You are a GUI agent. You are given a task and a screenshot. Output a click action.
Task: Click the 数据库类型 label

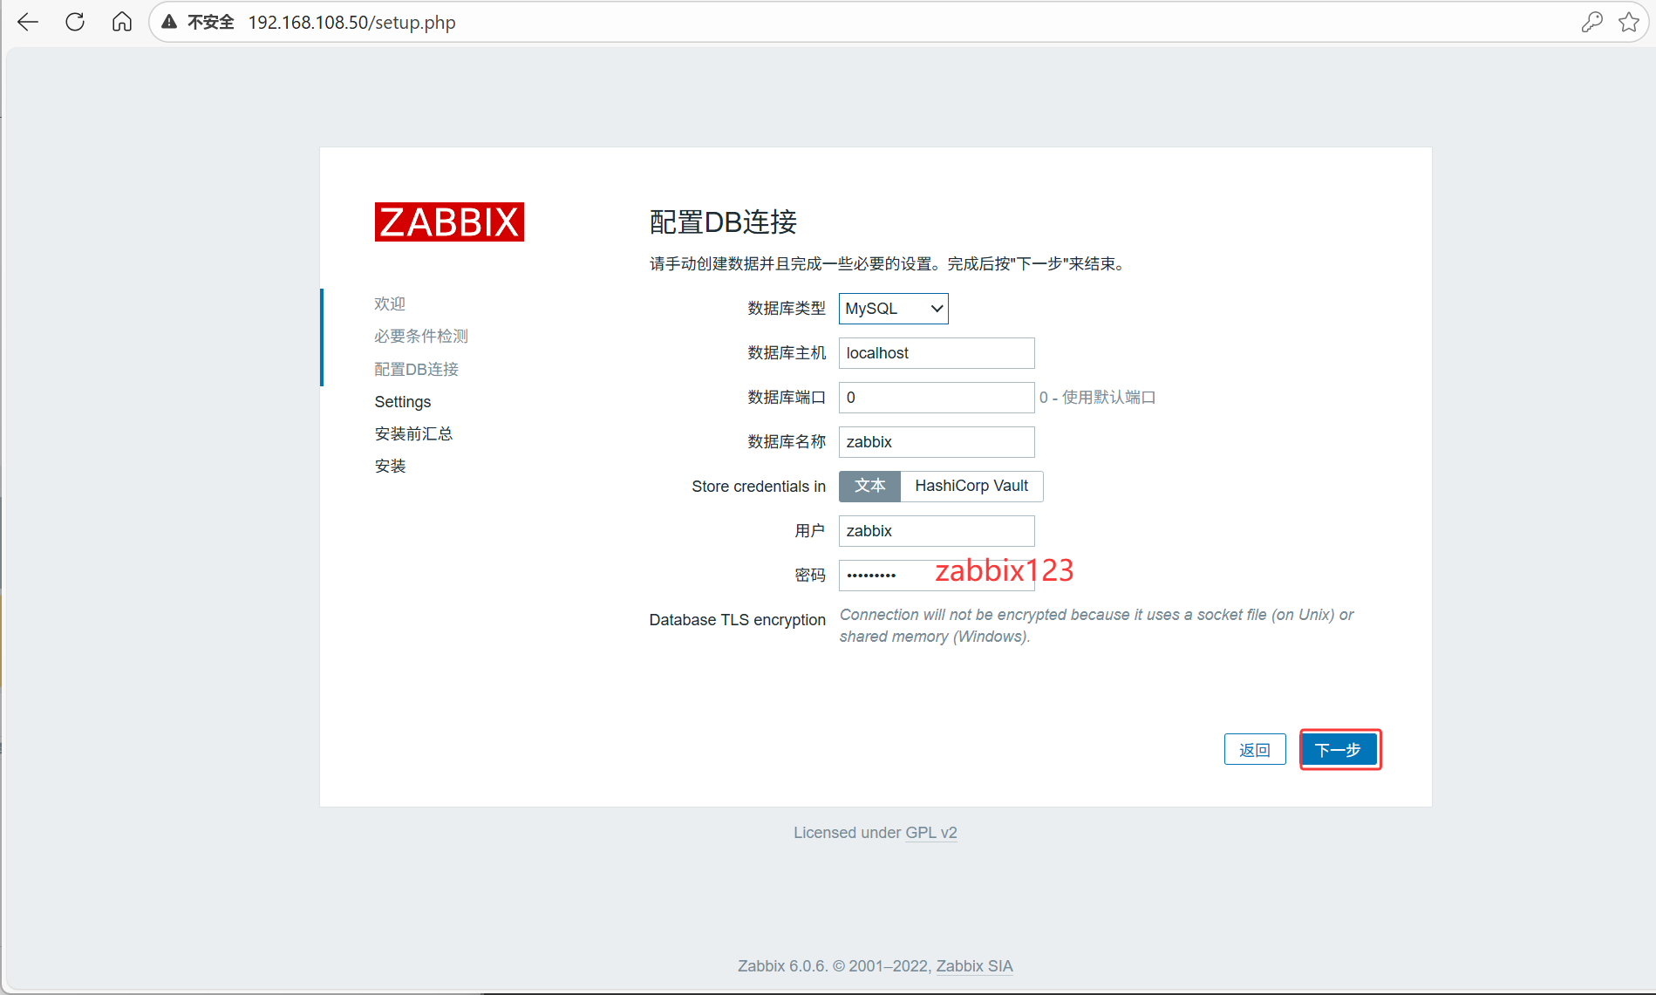[787, 309]
